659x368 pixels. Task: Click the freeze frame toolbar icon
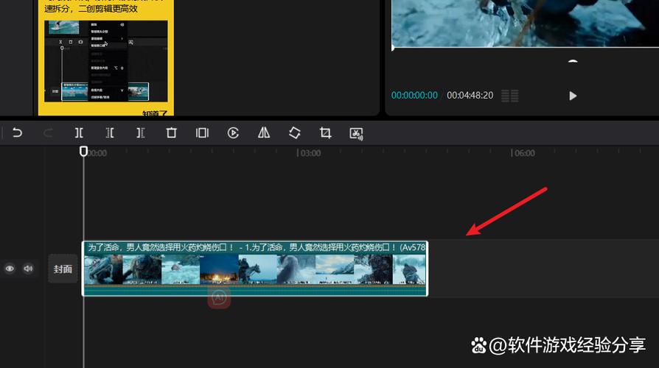[202, 133]
